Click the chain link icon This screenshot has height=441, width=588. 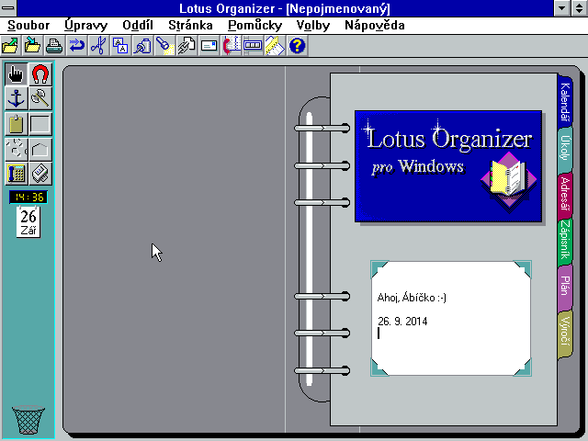(187, 46)
